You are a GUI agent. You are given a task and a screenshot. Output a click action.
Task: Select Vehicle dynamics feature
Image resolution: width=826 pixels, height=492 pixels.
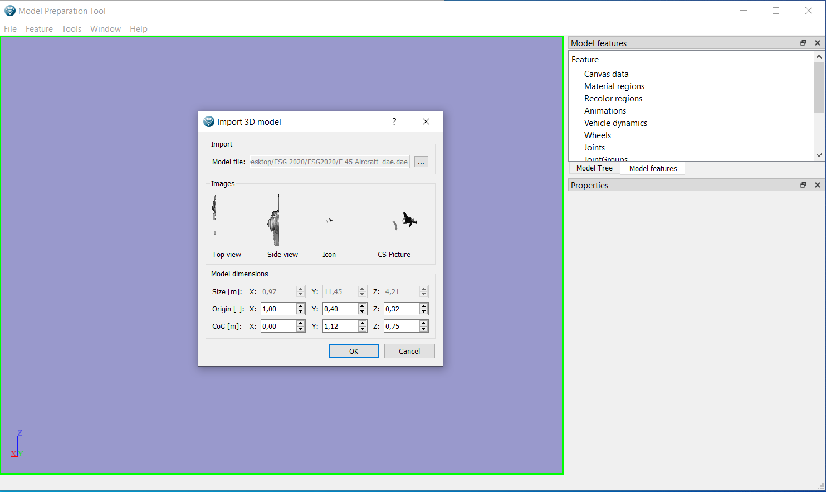point(615,123)
